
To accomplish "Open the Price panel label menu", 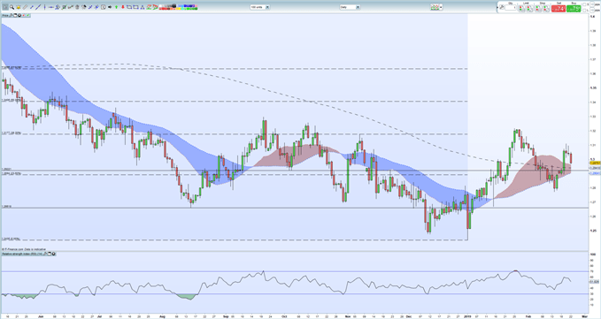I will point(5,16).
